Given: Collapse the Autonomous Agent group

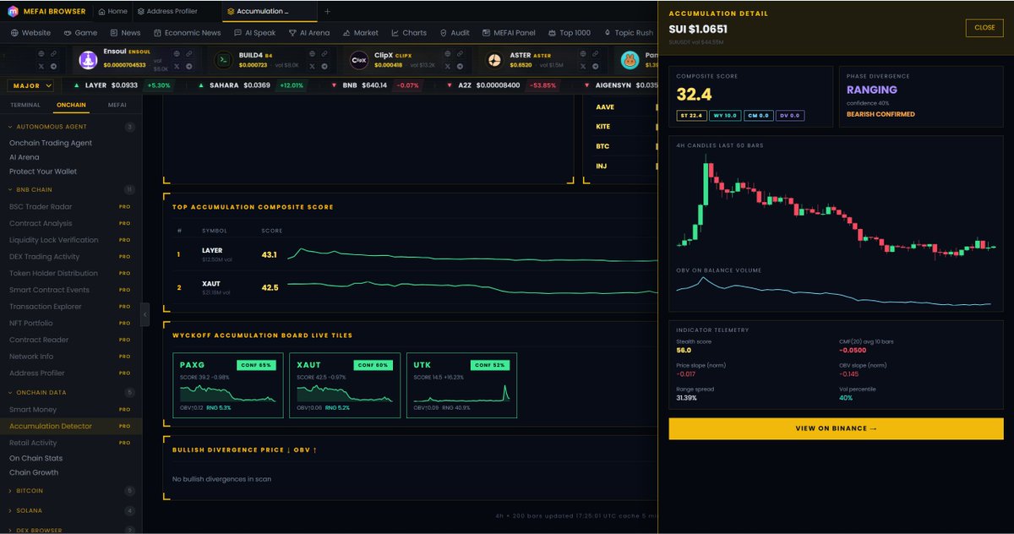Looking at the screenshot, I should [x=70, y=127].
